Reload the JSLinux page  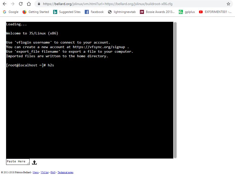(x=21, y=4)
